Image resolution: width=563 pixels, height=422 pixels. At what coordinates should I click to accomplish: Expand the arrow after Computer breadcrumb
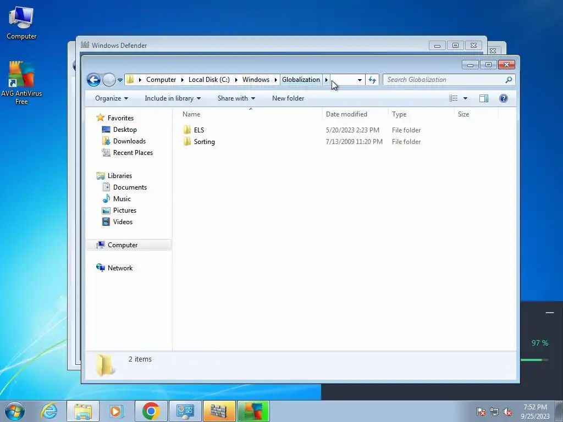[x=183, y=80]
